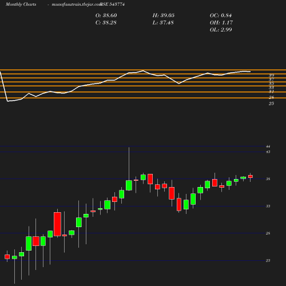286x286 pixels.
Task: Click the 'OC: 0.84' value
Action: 221,15
